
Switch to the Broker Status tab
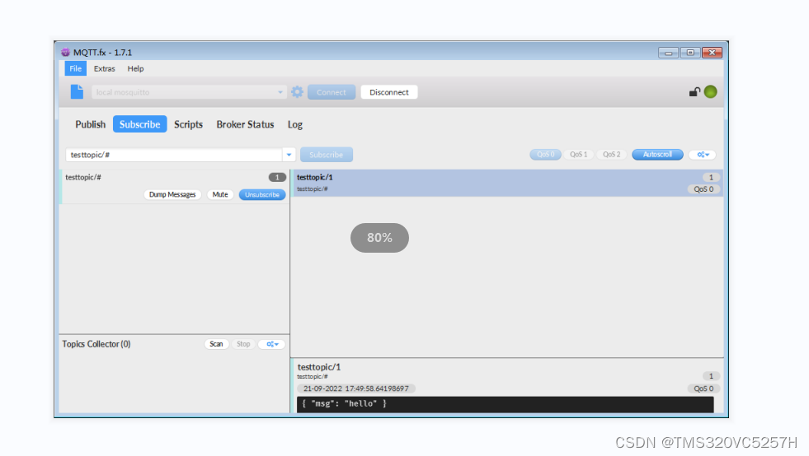tap(245, 124)
